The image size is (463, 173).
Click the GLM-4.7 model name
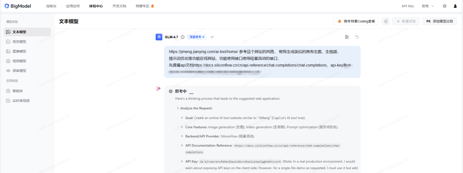171,37
